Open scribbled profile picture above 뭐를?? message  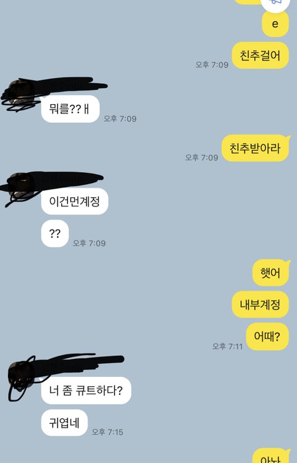pyautogui.click(x=21, y=92)
